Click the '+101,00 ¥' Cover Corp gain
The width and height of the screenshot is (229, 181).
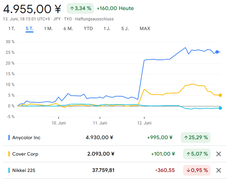(163, 154)
